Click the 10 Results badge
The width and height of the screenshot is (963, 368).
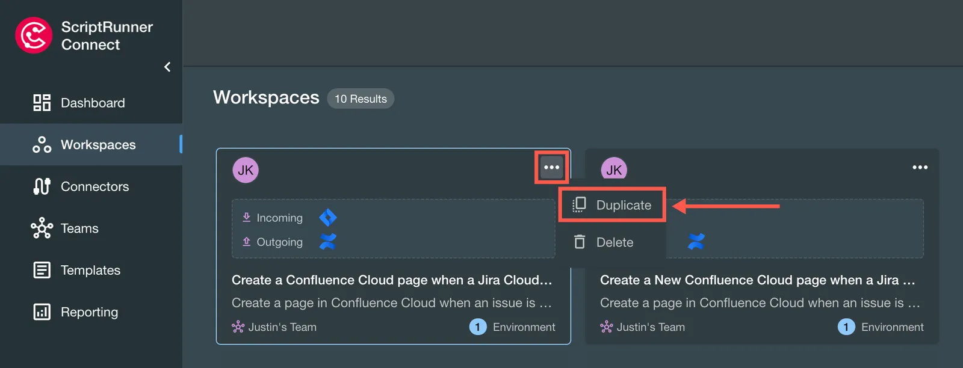[x=361, y=99]
